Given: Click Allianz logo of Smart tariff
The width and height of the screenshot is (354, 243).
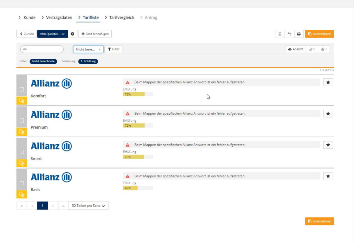Looking at the screenshot, I should pos(51,146).
